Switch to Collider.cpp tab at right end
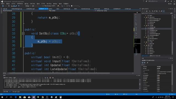 point(128,9)
